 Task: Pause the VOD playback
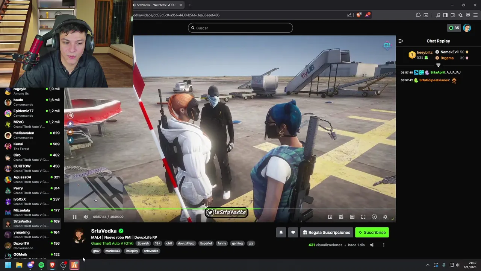click(x=74, y=217)
